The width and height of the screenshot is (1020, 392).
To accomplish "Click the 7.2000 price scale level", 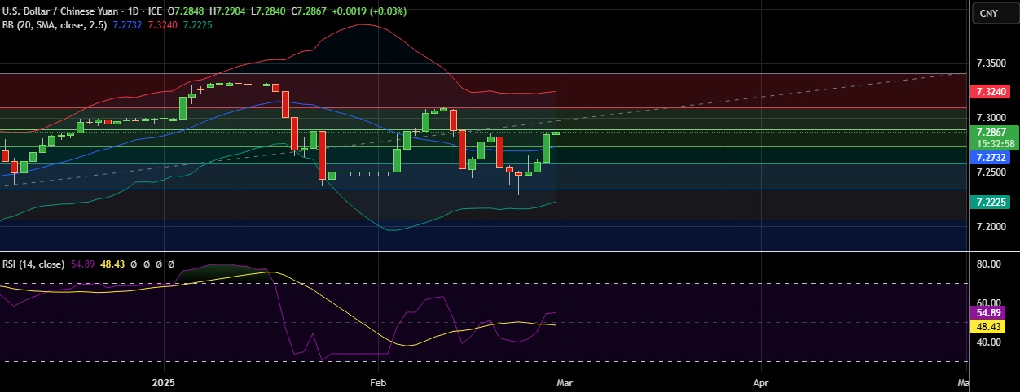I will coord(991,227).
